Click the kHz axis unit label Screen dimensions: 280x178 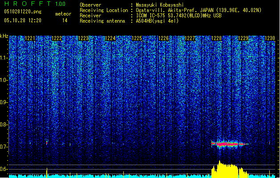(x=4, y=36)
